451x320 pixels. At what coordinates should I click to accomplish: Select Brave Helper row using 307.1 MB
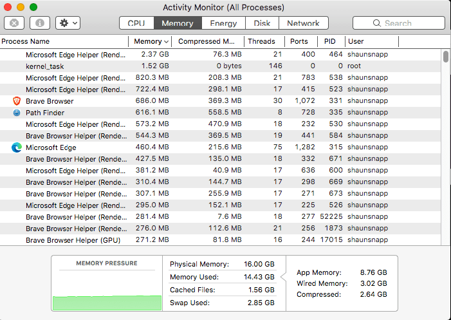220,194
